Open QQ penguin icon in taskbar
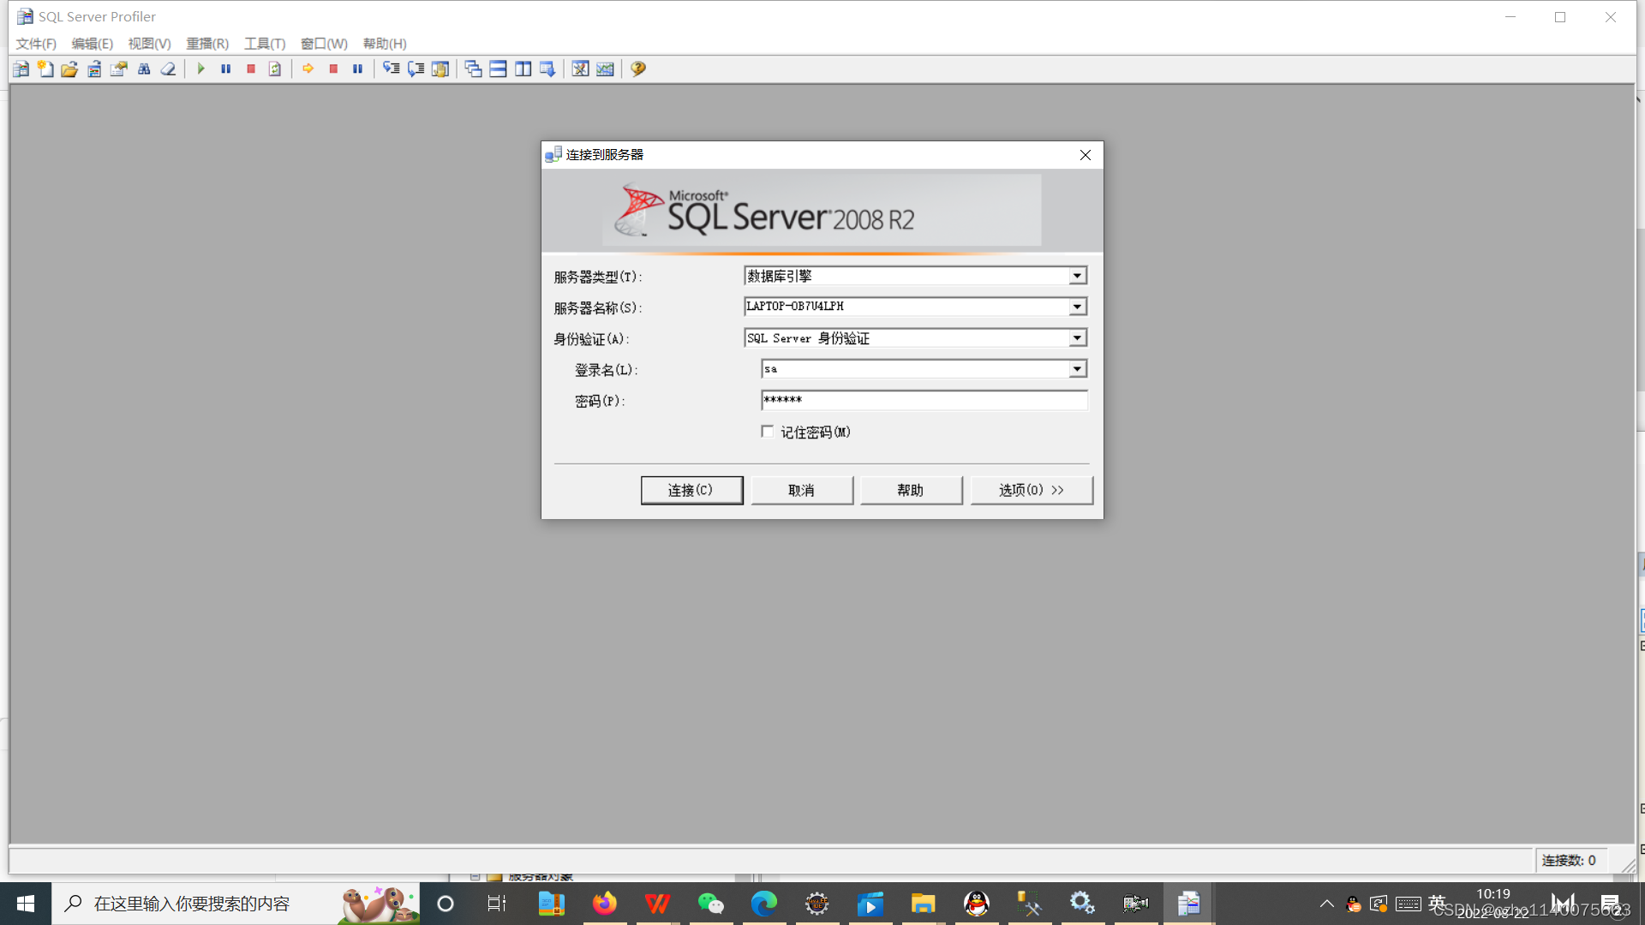Viewport: 1645px width, 925px height. [x=976, y=904]
